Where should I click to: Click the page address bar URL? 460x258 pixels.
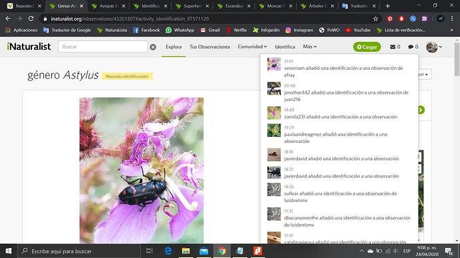point(130,19)
